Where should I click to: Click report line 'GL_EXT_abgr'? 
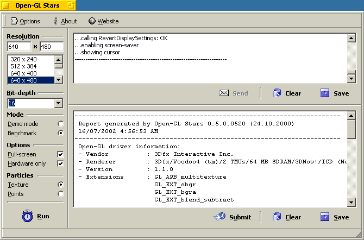coord(175,185)
